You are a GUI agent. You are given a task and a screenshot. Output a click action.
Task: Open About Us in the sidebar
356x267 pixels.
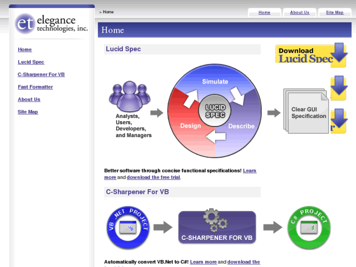click(29, 99)
